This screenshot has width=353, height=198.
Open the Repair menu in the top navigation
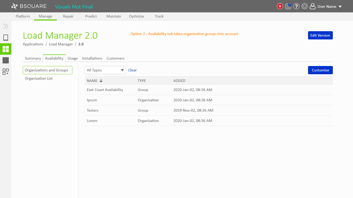coord(68,16)
